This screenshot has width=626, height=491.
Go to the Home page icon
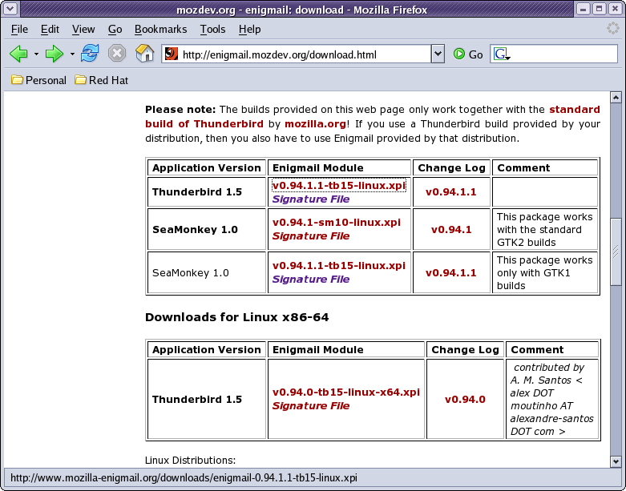144,54
